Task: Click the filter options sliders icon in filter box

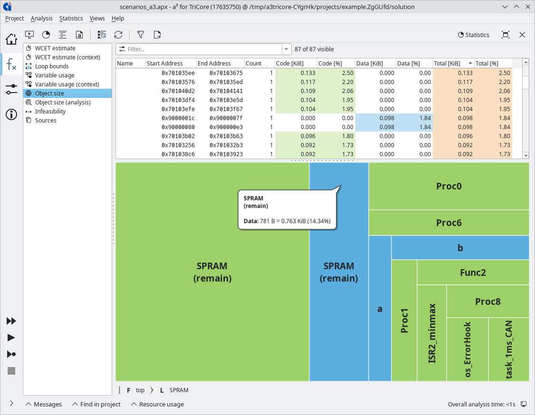Action: pos(122,49)
